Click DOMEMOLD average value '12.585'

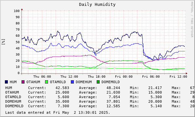pos(113,106)
